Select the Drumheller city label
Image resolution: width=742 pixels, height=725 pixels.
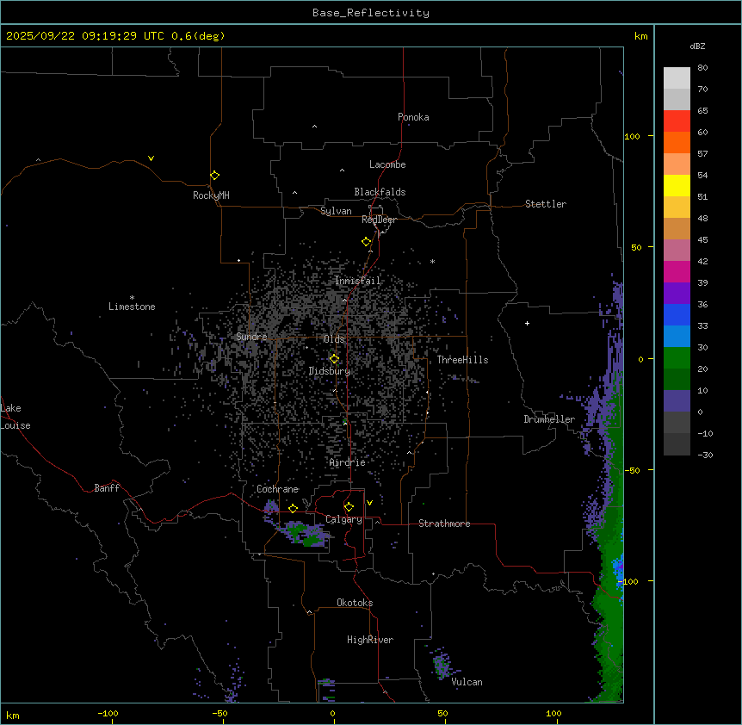(549, 419)
